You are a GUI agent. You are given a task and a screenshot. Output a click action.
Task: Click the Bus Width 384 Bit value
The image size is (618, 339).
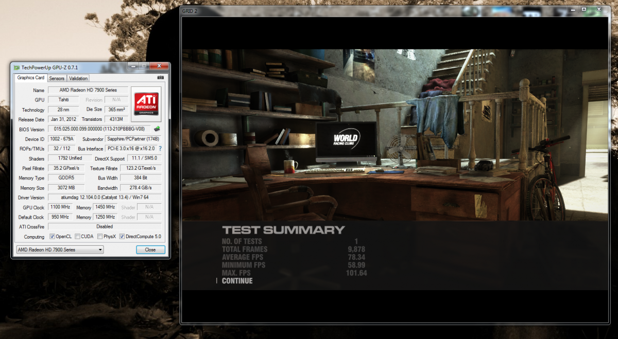[141, 178]
